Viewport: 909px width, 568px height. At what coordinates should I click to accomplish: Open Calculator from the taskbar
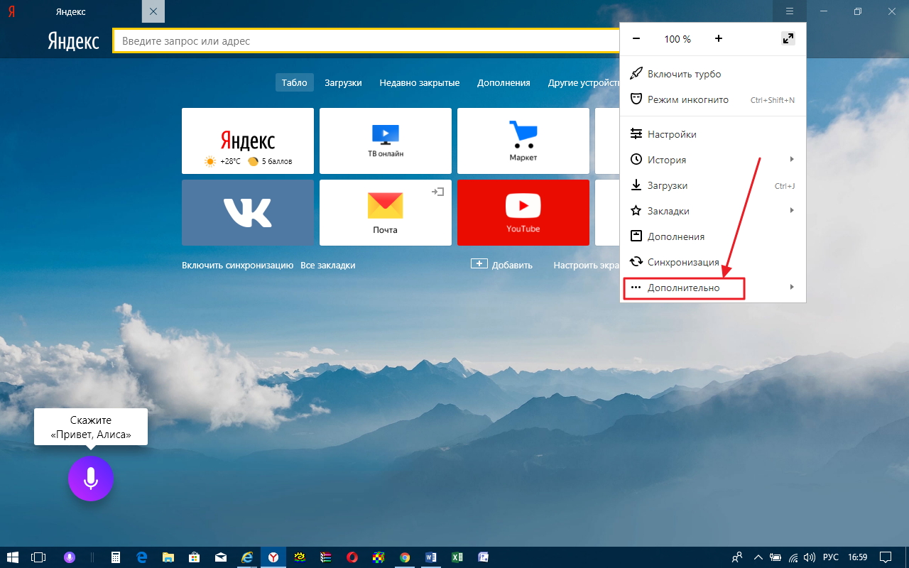(116, 557)
